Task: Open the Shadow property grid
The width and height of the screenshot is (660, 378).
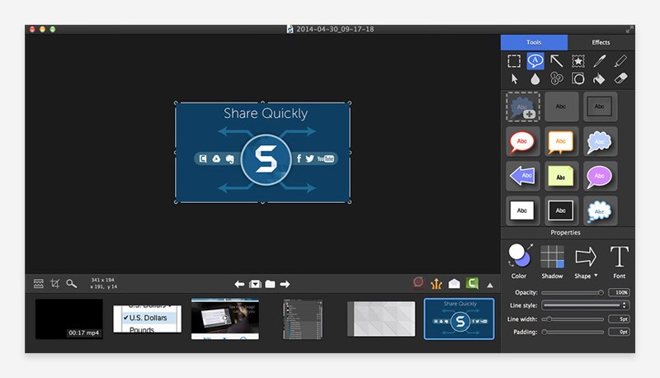Action: (x=552, y=261)
